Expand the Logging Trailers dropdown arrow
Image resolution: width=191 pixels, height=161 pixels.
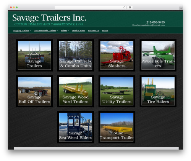click(30, 30)
